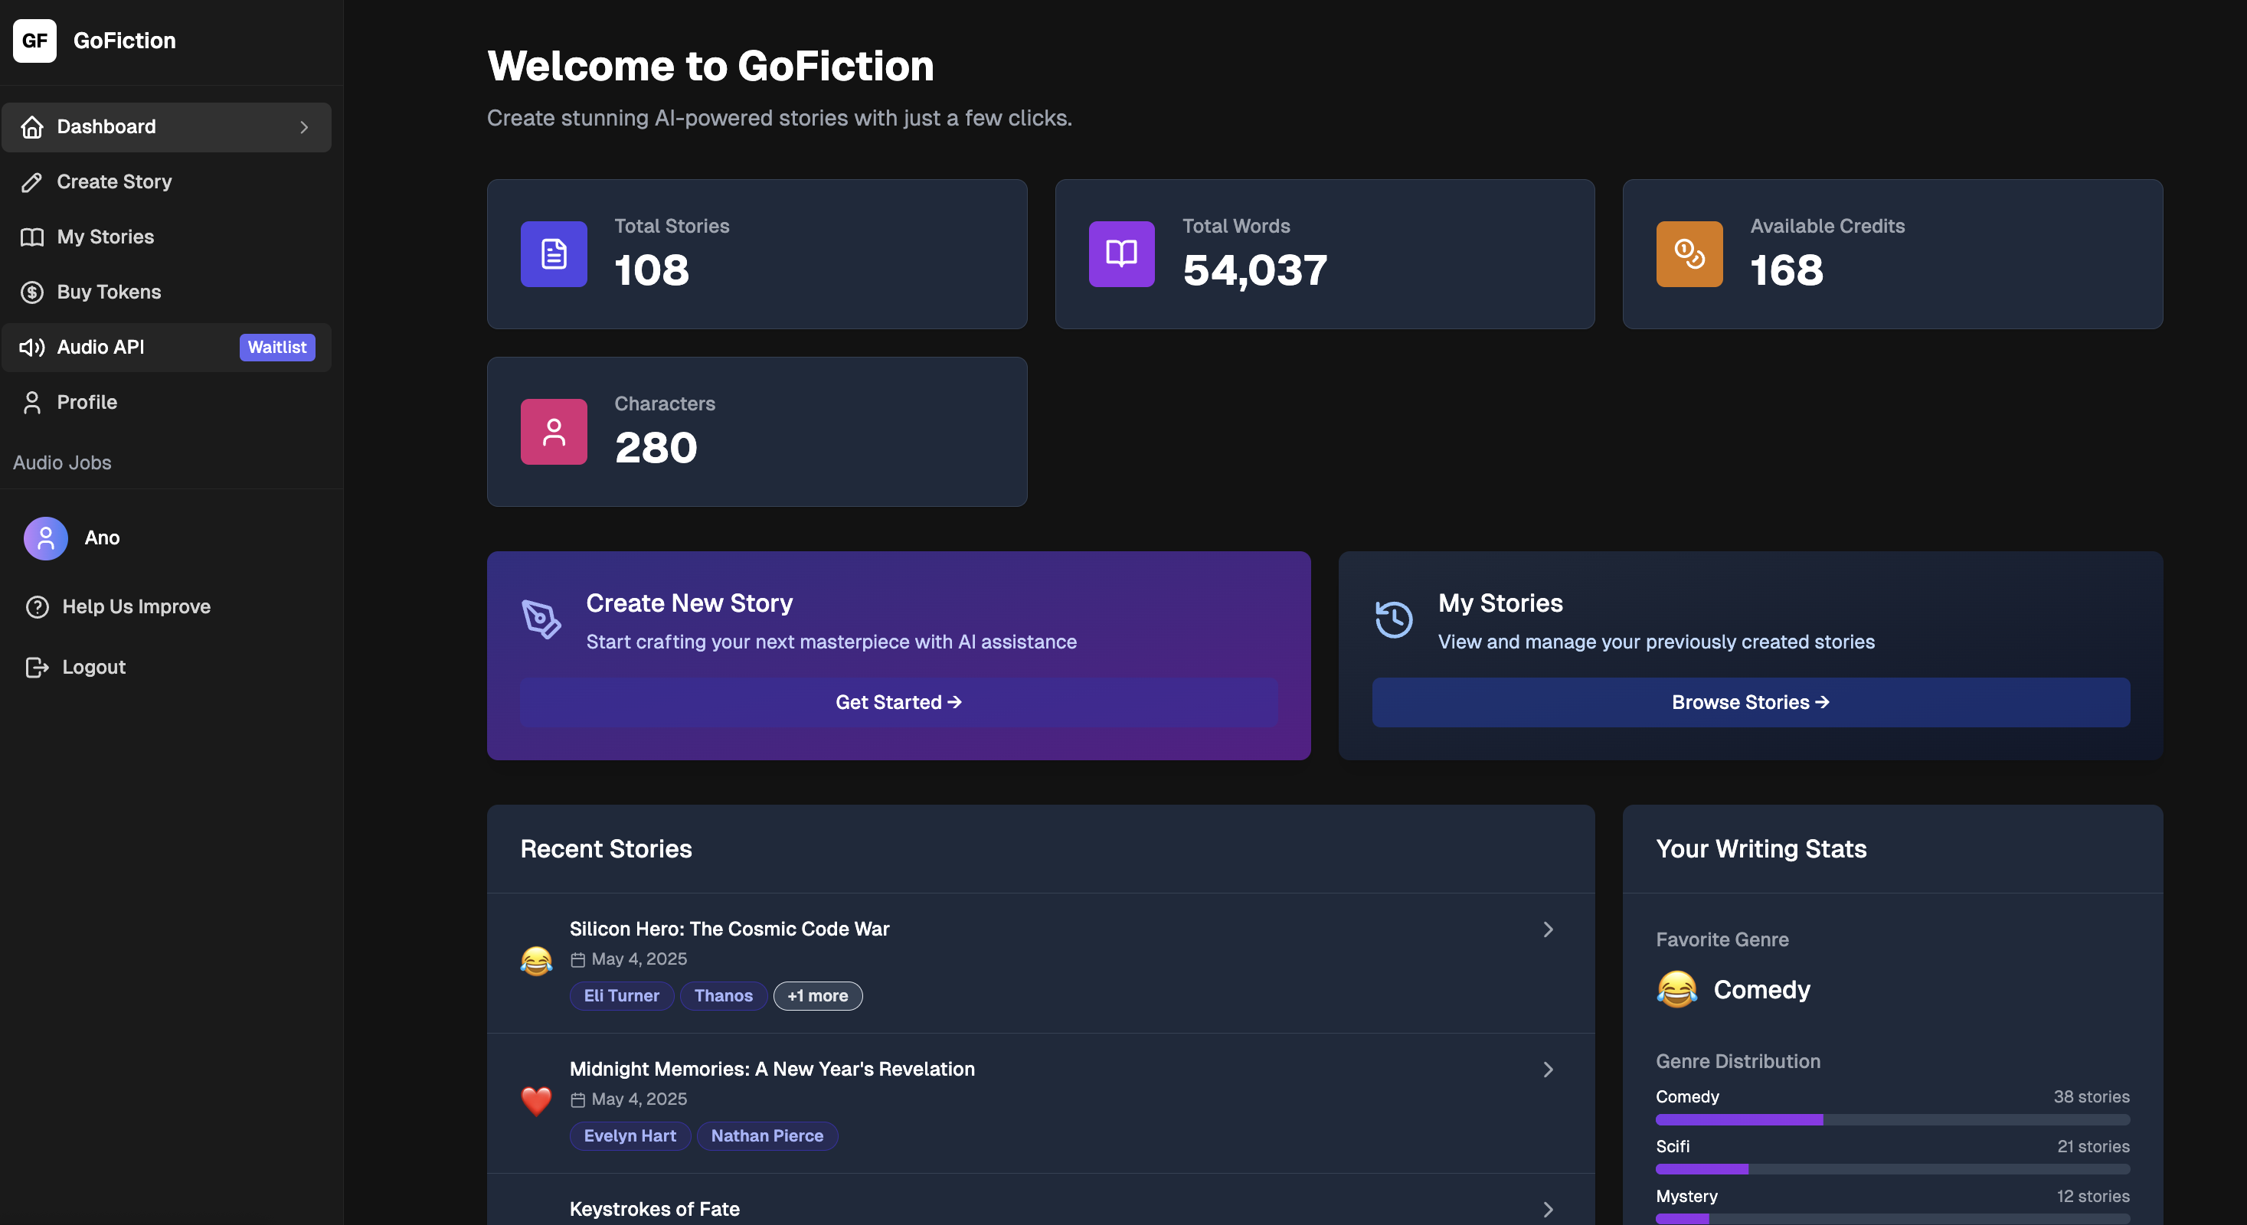Click the Browse Stories button
The image size is (2247, 1225).
1750,702
